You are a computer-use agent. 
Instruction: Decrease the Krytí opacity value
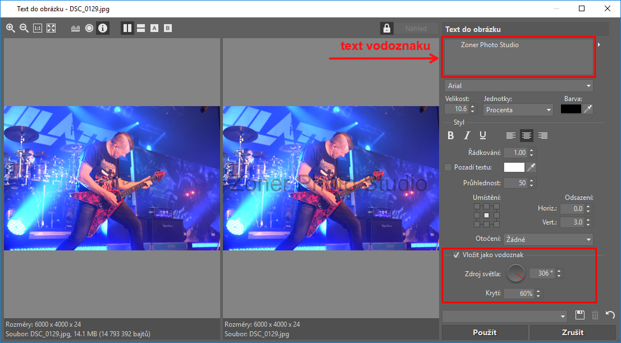(x=538, y=296)
